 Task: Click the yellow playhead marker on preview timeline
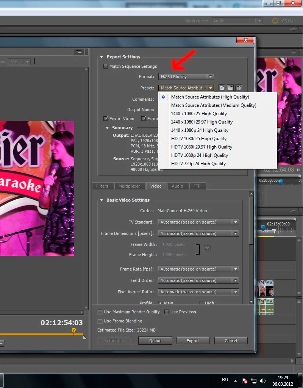73,330
